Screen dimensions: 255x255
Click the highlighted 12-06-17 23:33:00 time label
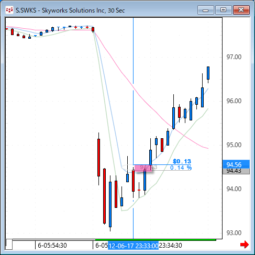pyautogui.click(x=133, y=246)
